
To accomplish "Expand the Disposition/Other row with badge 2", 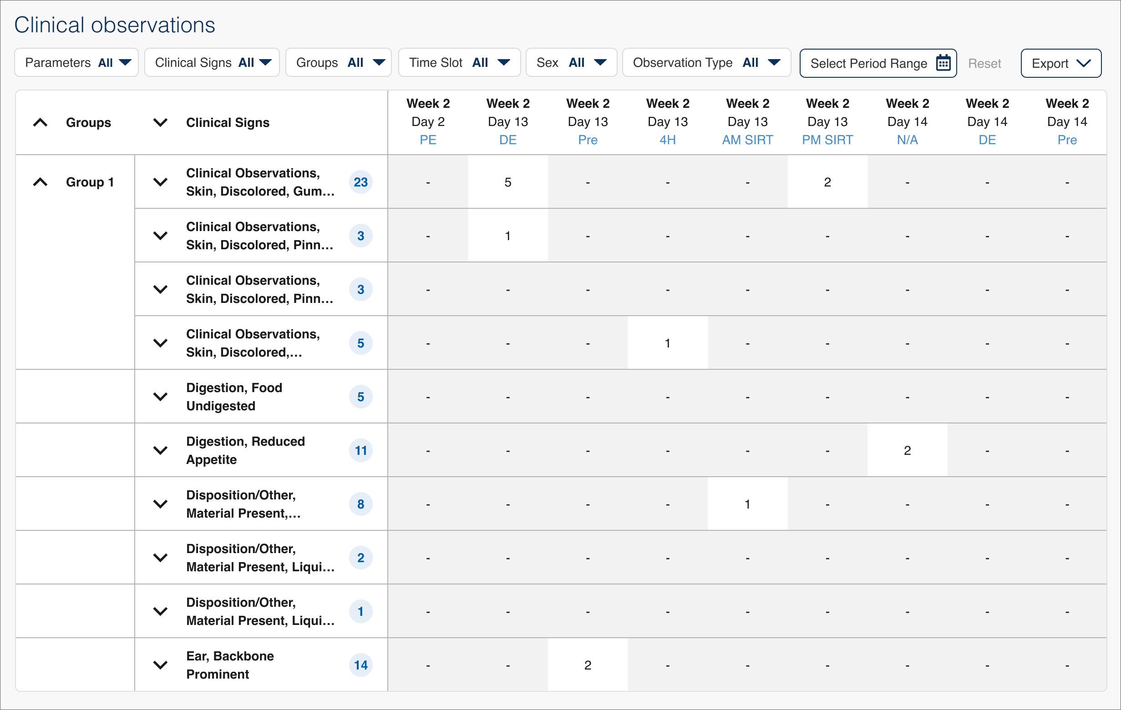I will tap(161, 557).
